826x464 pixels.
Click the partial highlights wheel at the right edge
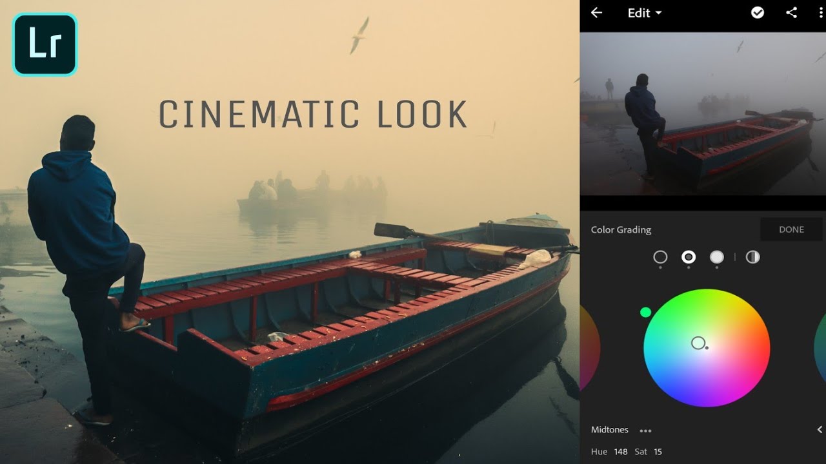click(x=820, y=348)
